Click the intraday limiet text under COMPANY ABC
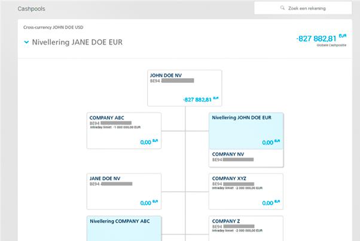The width and height of the screenshot is (360, 241). pos(115,127)
